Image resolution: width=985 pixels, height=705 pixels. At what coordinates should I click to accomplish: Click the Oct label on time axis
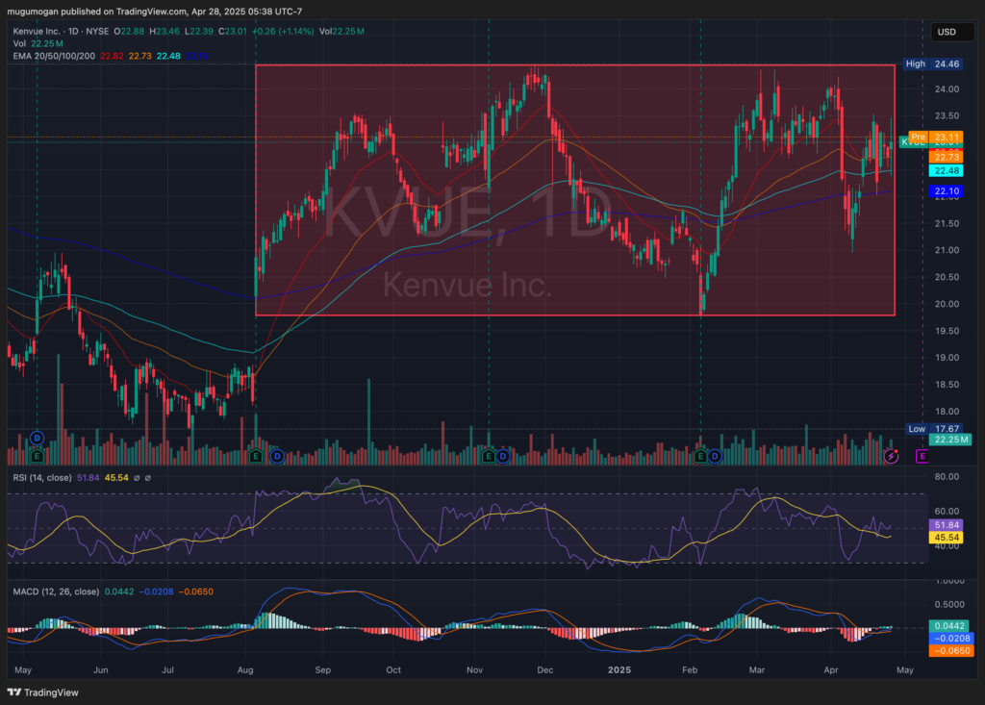click(393, 669)
